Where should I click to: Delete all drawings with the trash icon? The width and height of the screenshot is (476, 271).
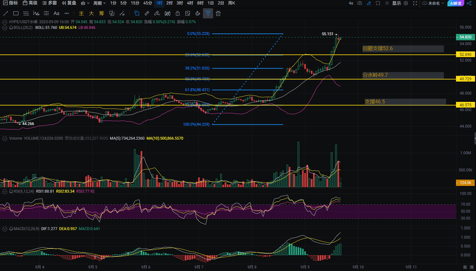(218, 13)
